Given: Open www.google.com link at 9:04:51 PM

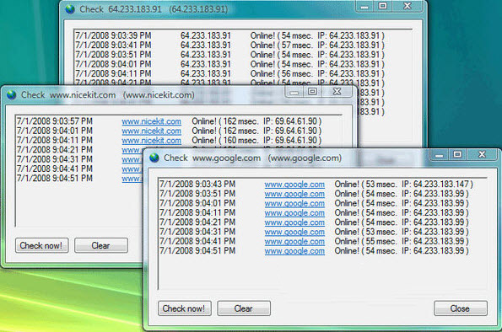Looking at the screenshot, I should point(294,251).
